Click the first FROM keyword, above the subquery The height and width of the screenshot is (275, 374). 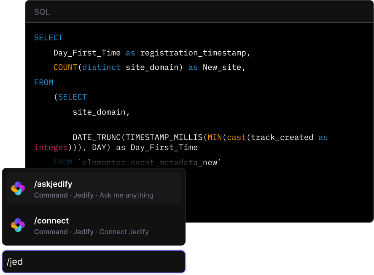[x=44, y=82]
